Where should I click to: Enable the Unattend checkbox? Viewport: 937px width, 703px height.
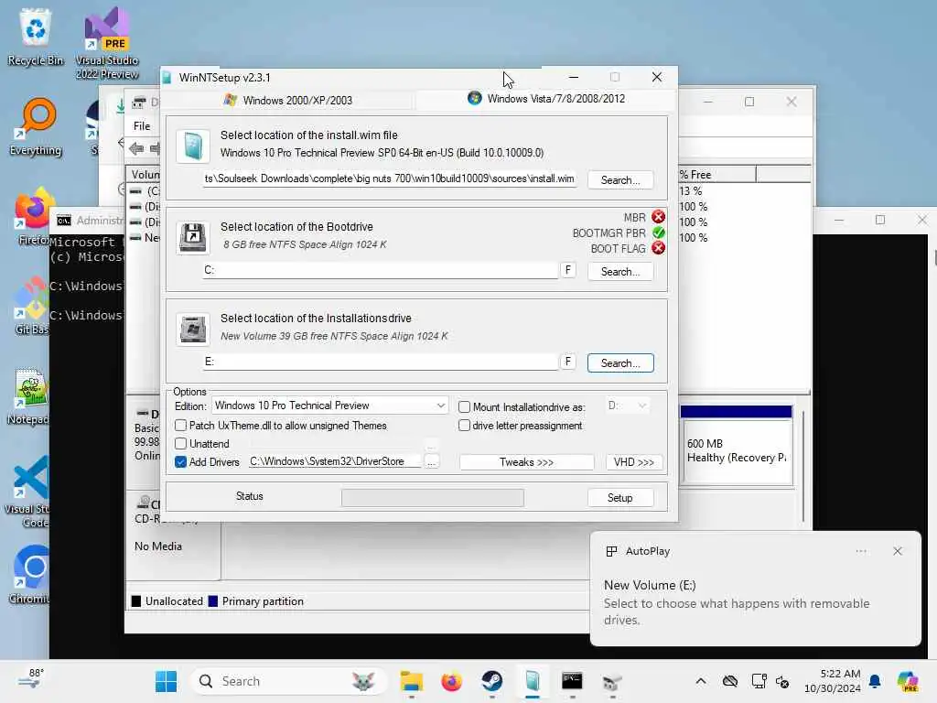[x=180, y=444]
